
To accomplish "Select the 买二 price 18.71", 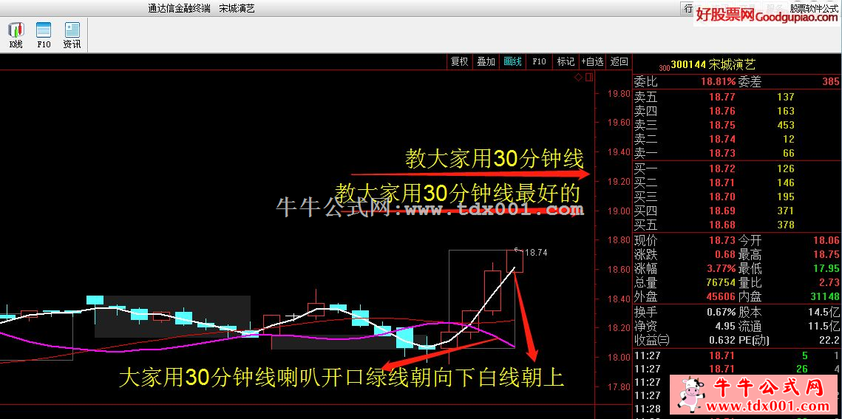I will tap(722, 183).
